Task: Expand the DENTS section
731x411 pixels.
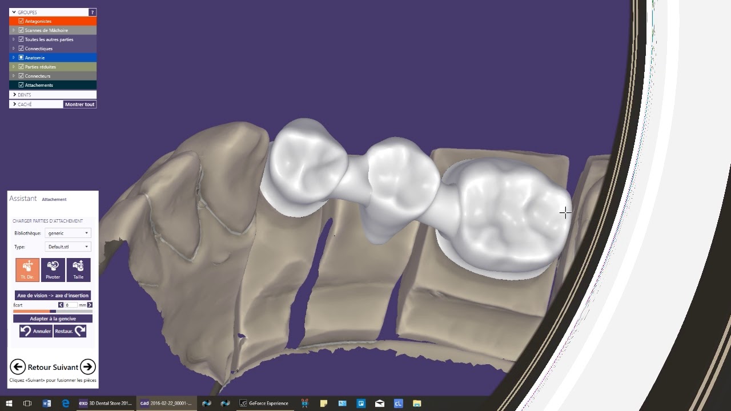Action: 14,95
